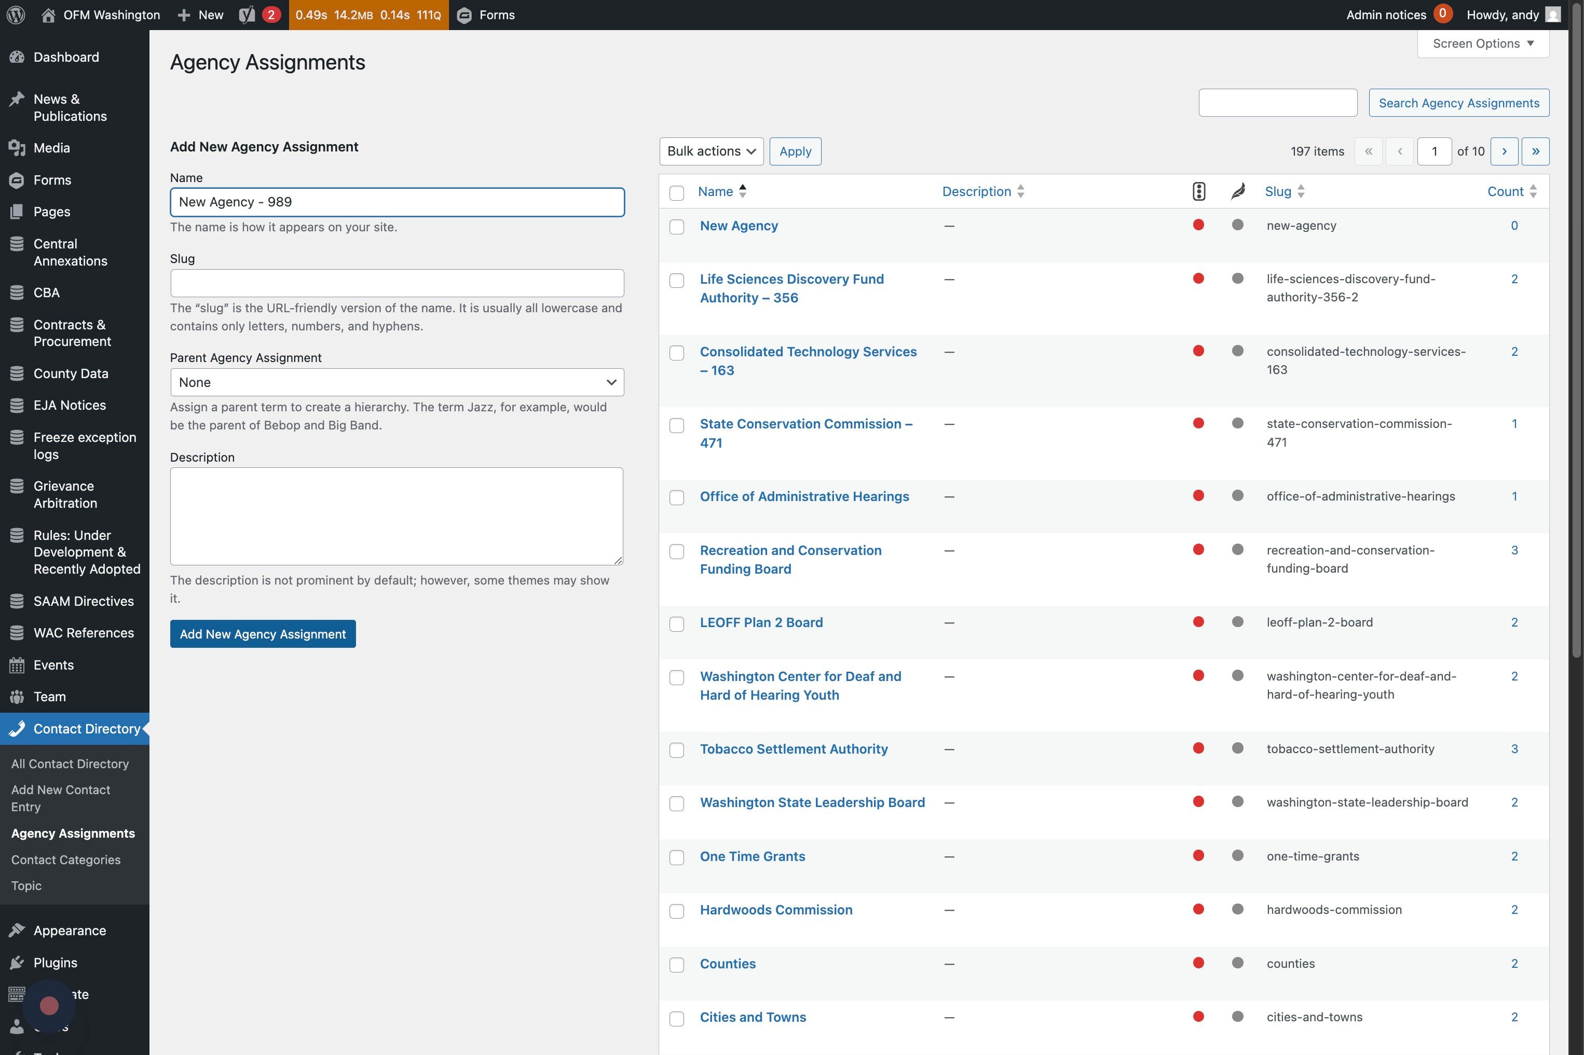Expand the Parent Agency Assignment dropdown
This screenshot has width=1584, height=1055.
coord(397,382)
